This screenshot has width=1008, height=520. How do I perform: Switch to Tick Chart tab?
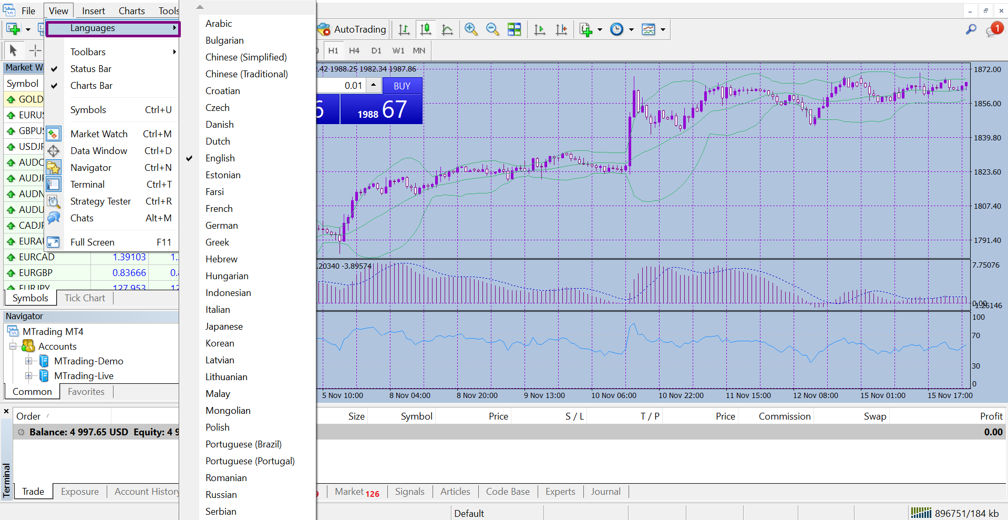pos(85,298)
